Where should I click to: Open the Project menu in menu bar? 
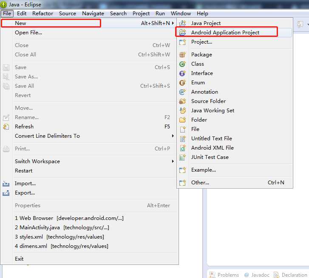[141, 14]
